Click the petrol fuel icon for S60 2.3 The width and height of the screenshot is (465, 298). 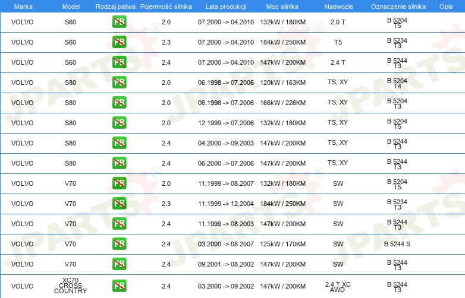pos(119,42)
